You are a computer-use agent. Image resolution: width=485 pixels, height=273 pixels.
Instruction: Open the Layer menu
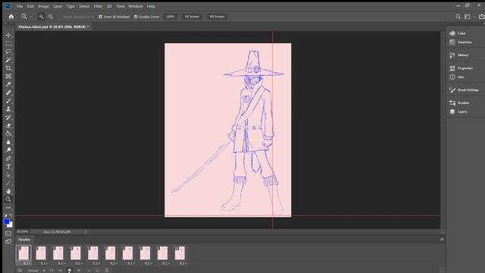(58, 6)
